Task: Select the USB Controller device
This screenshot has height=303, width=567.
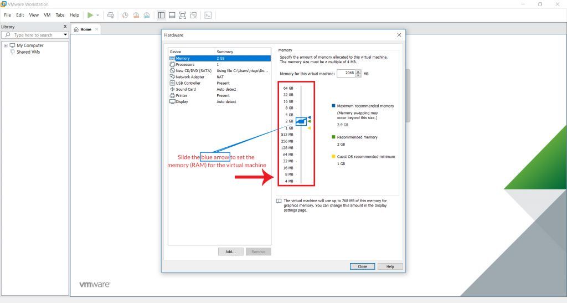Action: coord(219,83)
